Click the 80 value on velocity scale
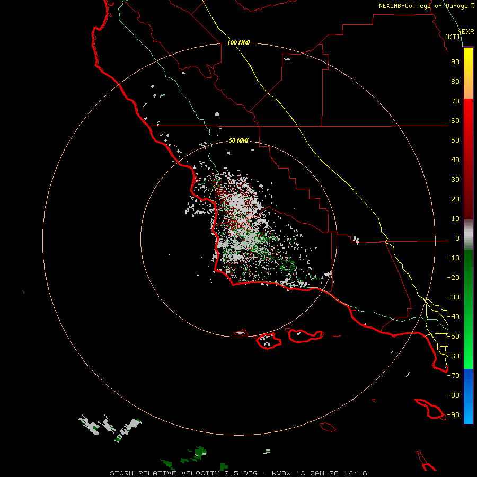Image resolution: width=477 pixels, height=477 pixels. (x=455, y=82)
